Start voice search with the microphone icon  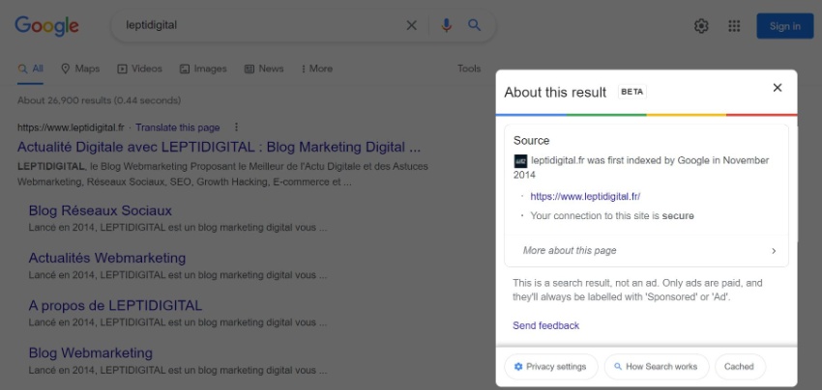446,25
